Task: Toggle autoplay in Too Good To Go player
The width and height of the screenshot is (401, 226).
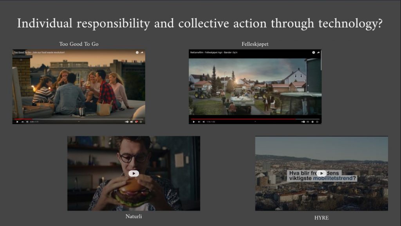Action: tap(127, 122)
